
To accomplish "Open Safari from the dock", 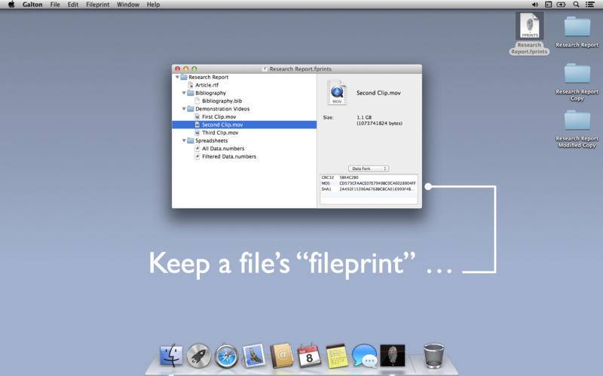I will [x=226, y=356].
